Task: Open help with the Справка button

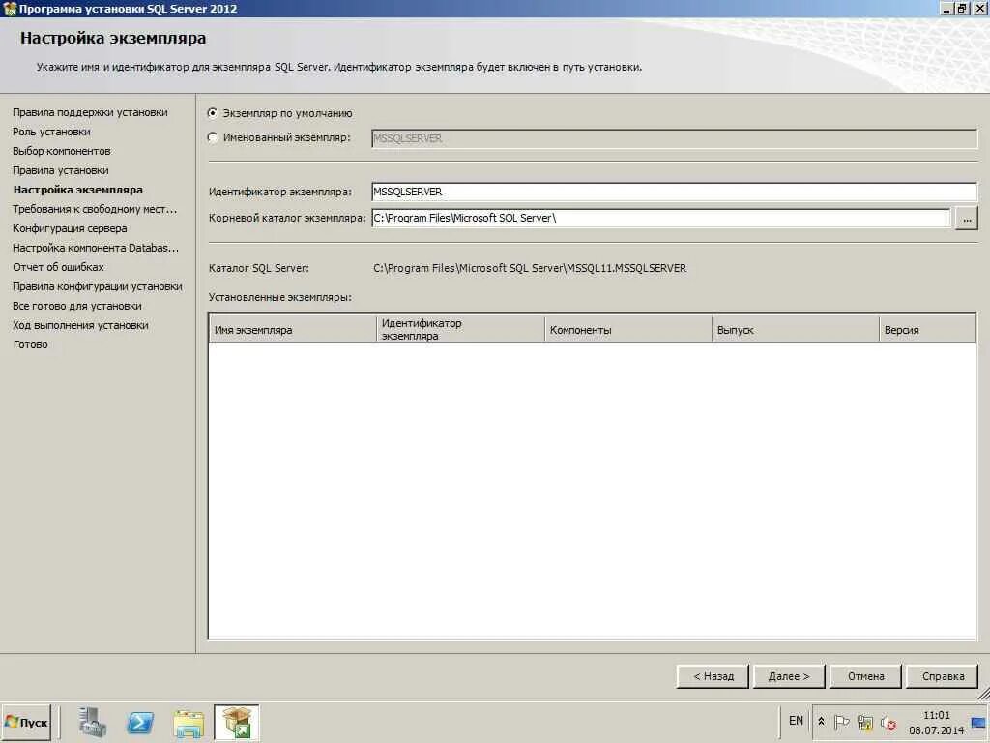Action: (x=943, y=676)
